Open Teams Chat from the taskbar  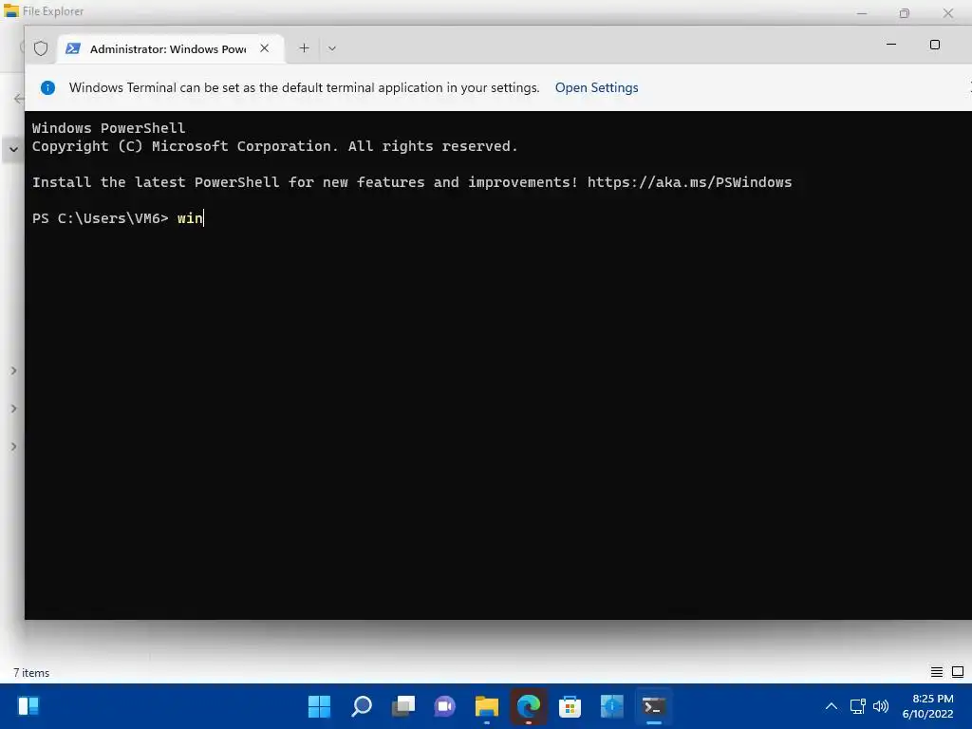444,706
